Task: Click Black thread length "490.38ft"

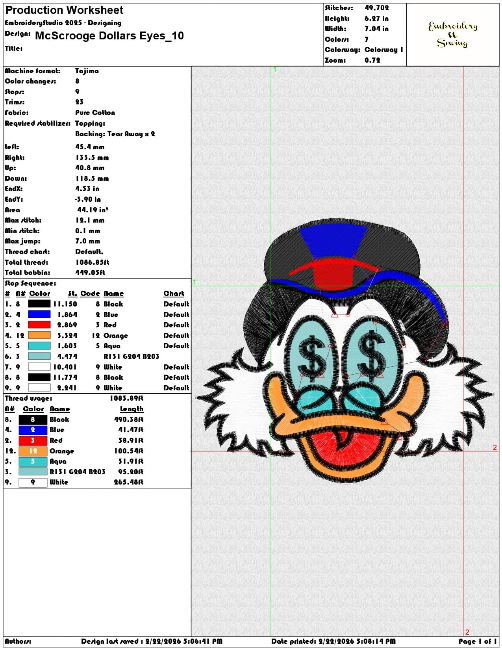Action: pyautogui.click(x=129, y=420)
